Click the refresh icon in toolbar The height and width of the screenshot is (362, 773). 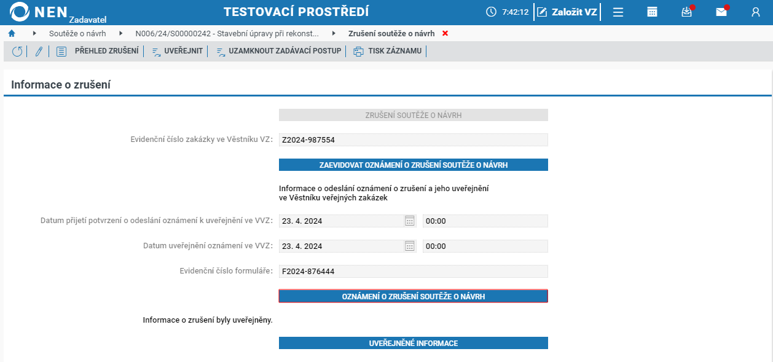tap(17, 52)
